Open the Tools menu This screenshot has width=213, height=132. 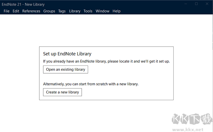[88, 11]
